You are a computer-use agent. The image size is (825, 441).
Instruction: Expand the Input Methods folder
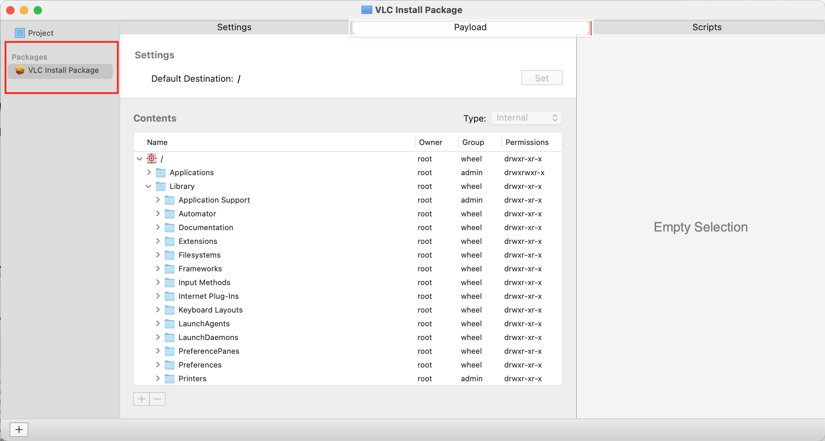(x=158, y=282)
